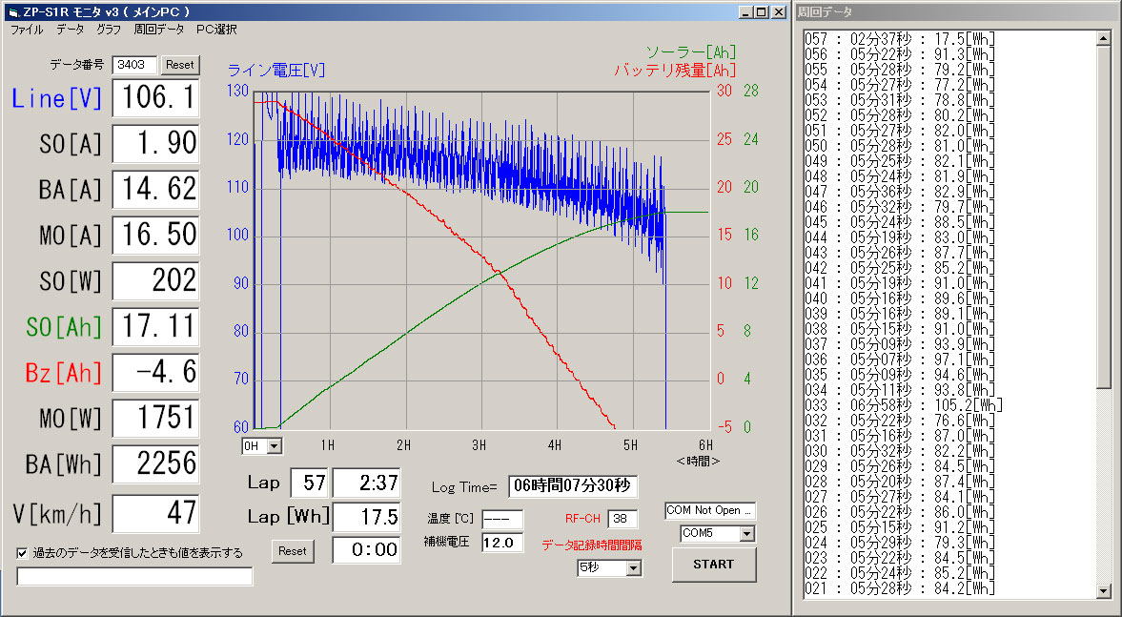Click the COM Not Open status field
Image resolution: width=1122 pixels, height=617 pixels.
click(x=710, y=511)
